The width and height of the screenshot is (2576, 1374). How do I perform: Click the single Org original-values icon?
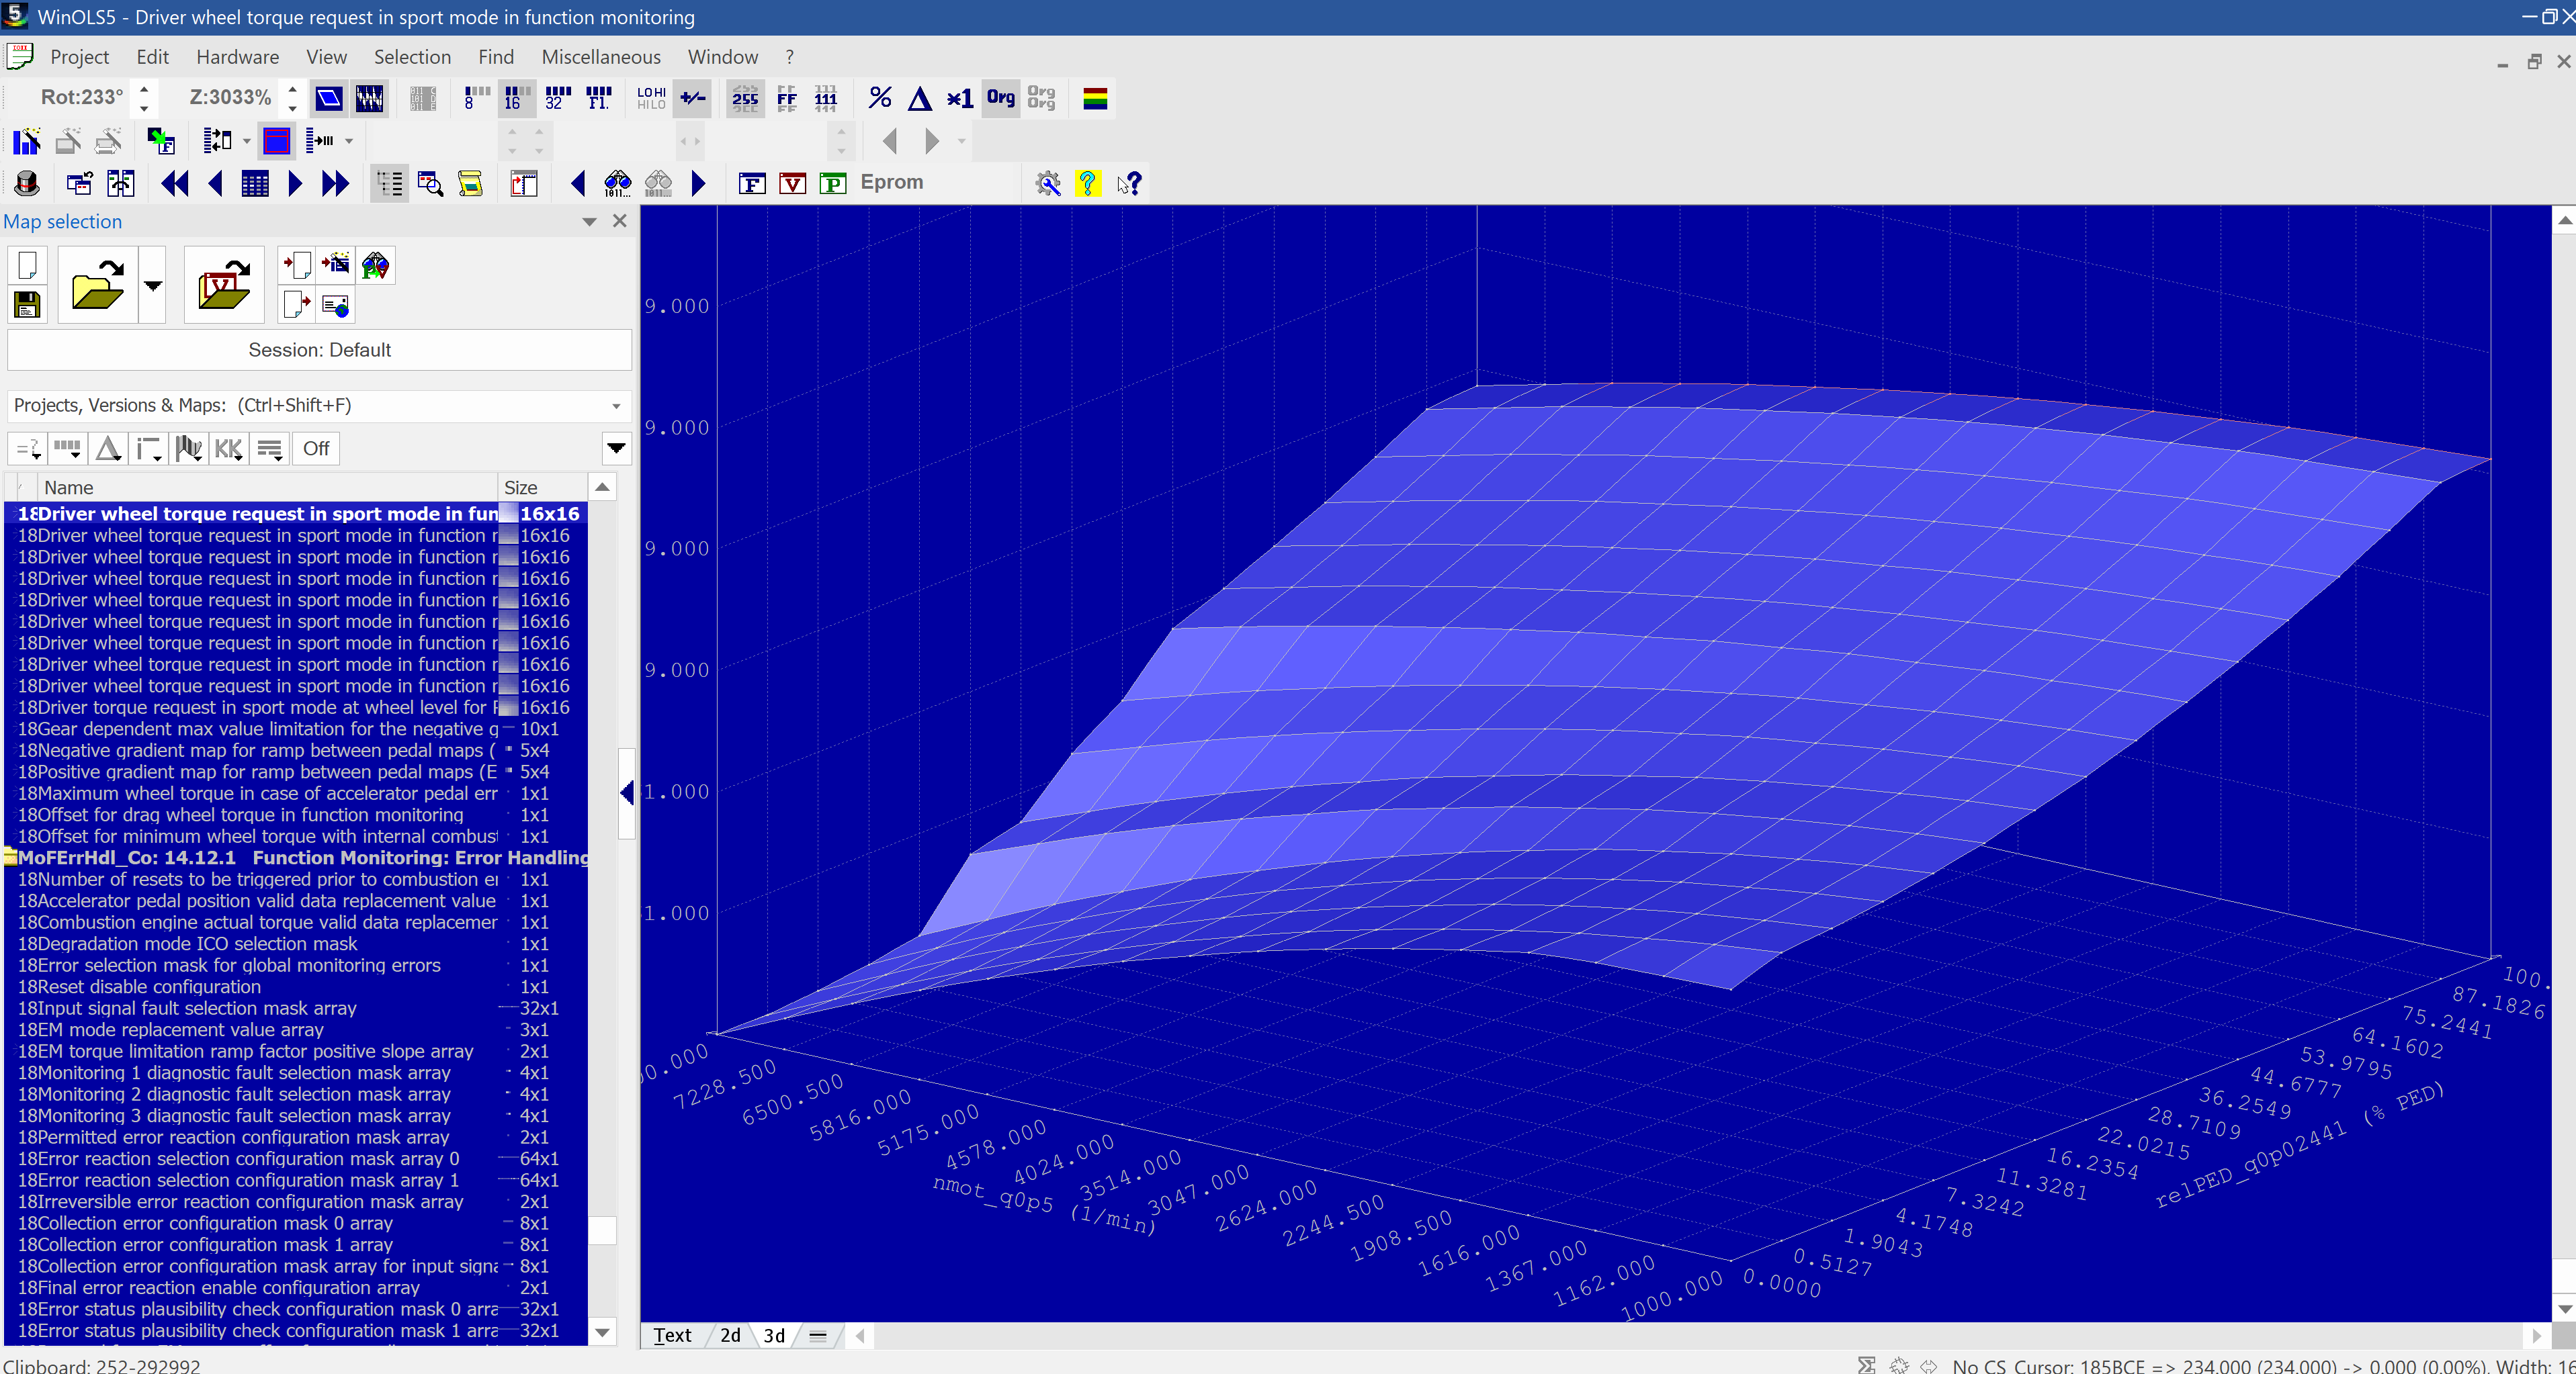click(x=1001, y=98)
